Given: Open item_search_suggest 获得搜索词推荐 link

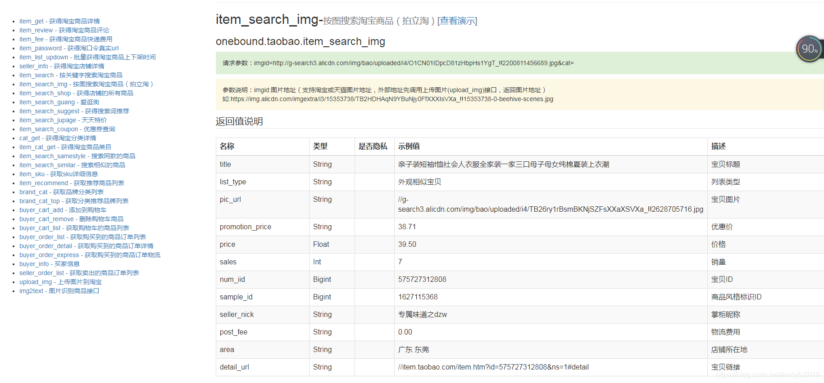Looking at the screenshot, I should [x=74, y=111].
